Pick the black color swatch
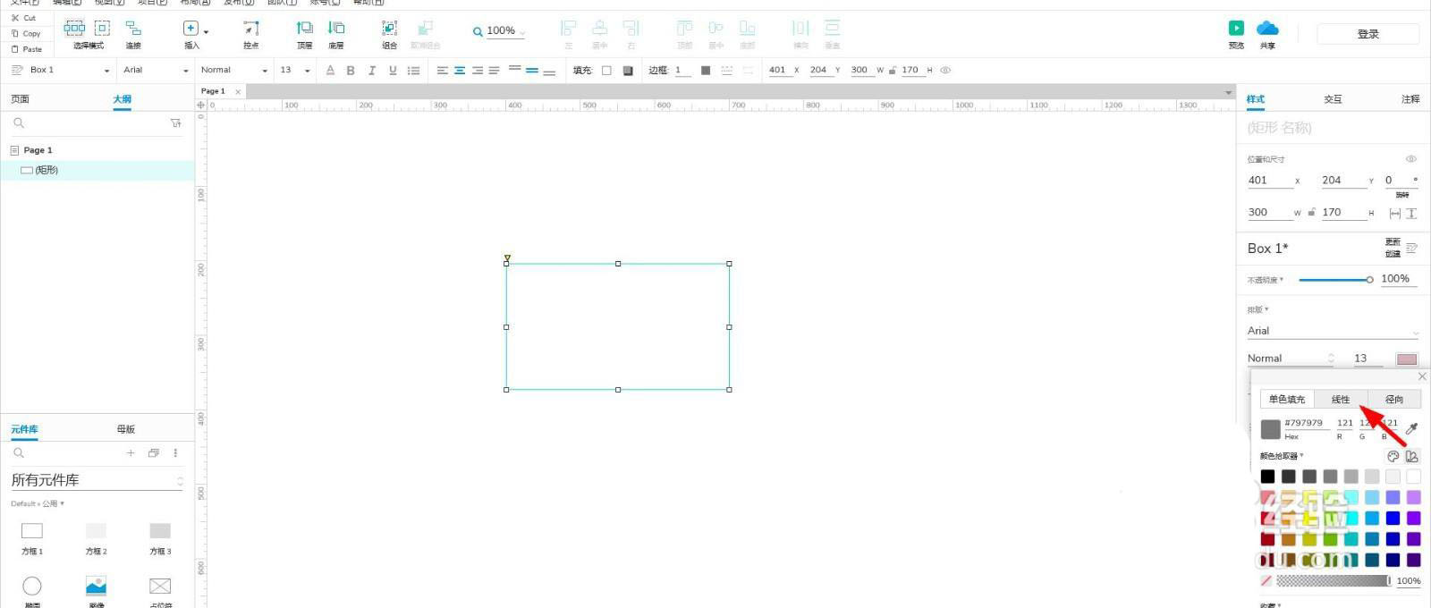Image resolution: width=1431 pixels, height=608 pixels. click(1267, 477)
